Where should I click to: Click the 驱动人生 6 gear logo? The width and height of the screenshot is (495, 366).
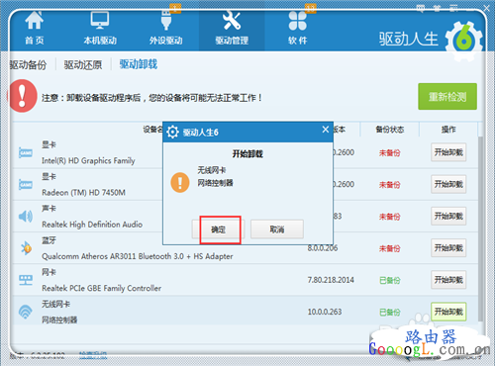coord(464,41)
